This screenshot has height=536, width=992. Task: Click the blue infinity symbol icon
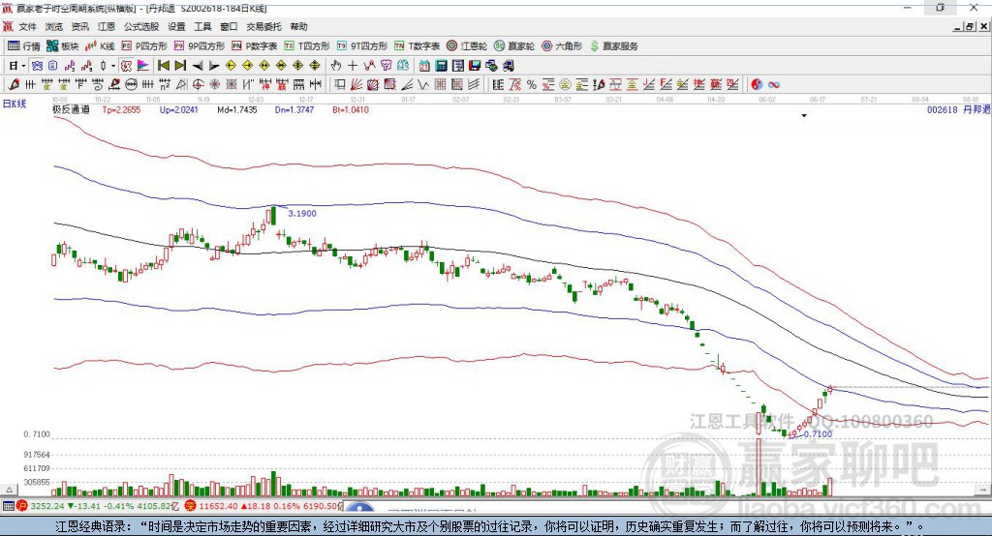coord(773,85)
